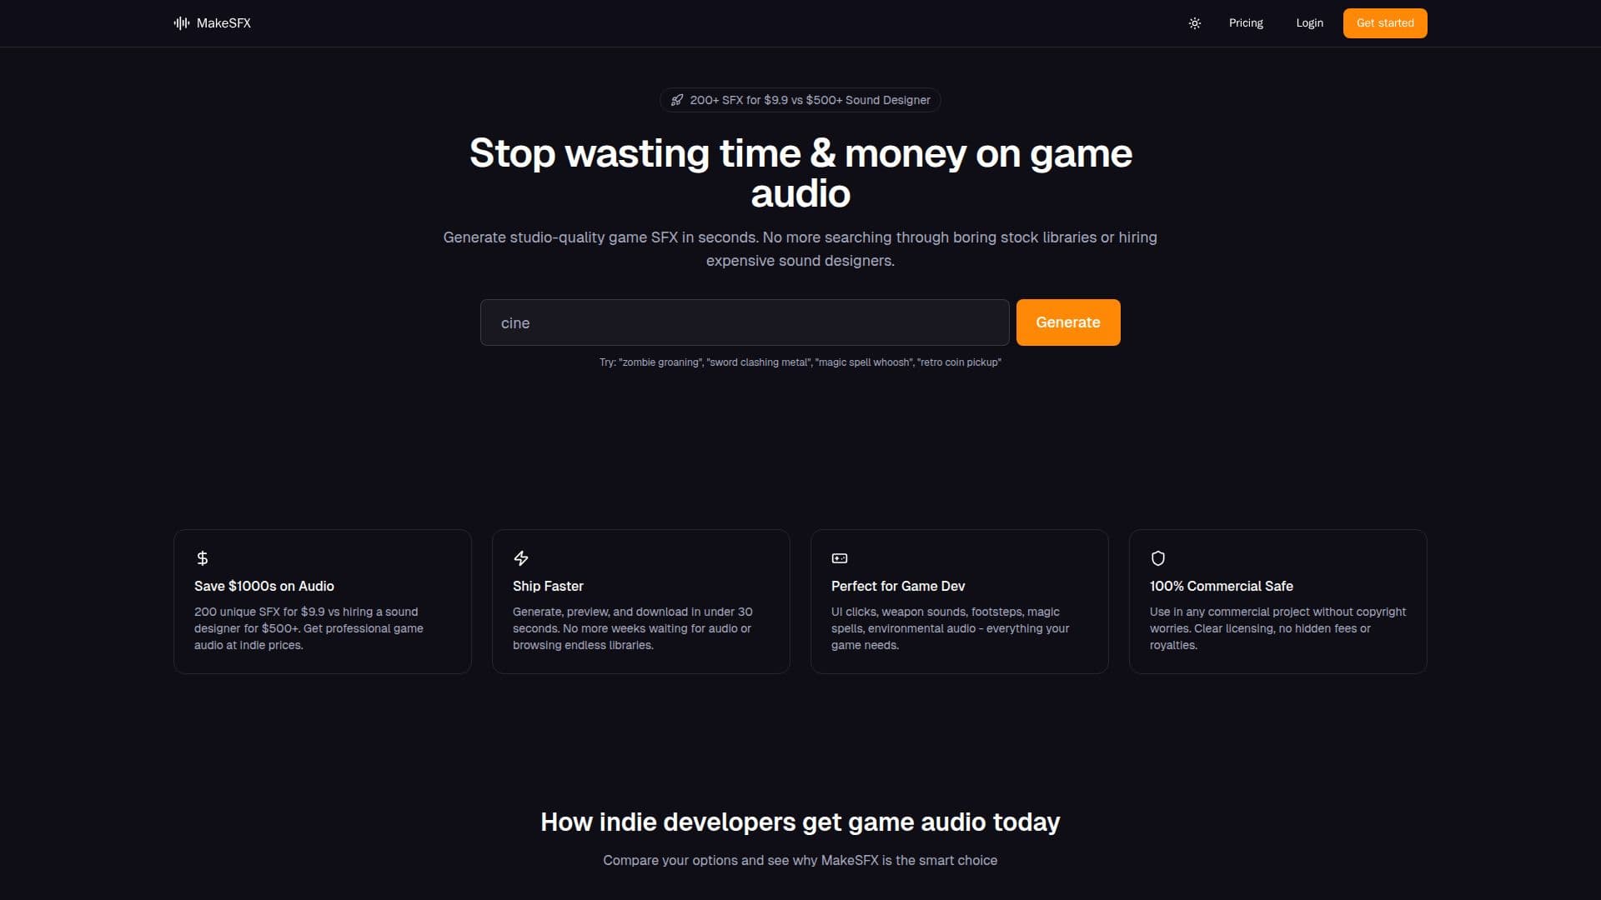The height and width of the screenshot is (900, 1601).
Task: Open the Pricing page
Action: click(1246, 23)
